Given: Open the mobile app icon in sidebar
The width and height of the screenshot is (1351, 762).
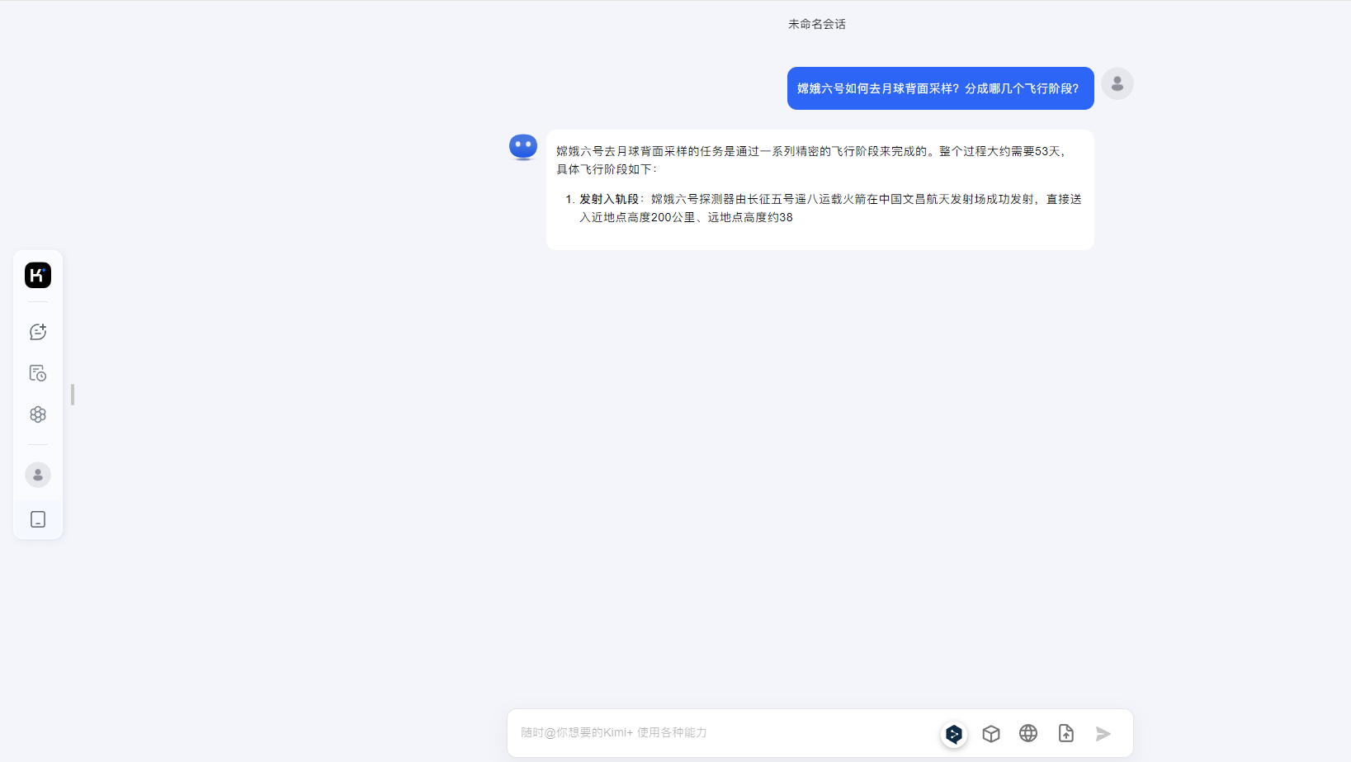Looking at the screenshot, I should click(38, 519).
